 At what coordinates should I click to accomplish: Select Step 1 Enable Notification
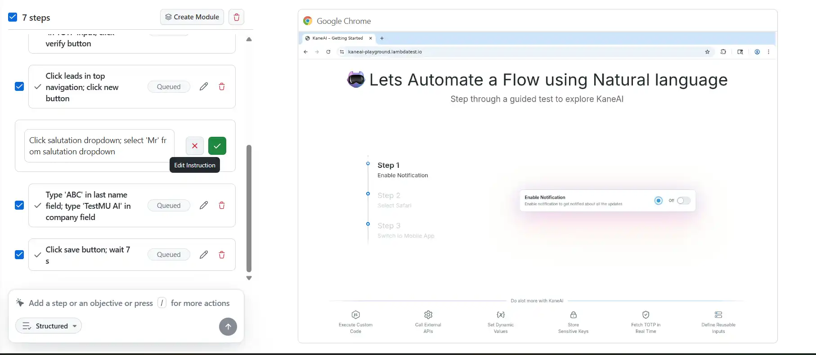[403, 170]
